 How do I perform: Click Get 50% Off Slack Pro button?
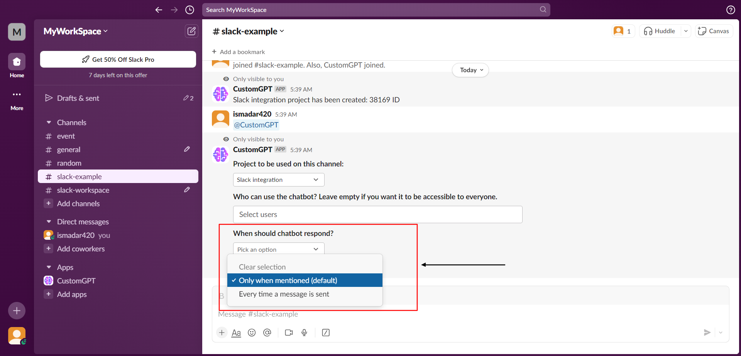point(118,59)
